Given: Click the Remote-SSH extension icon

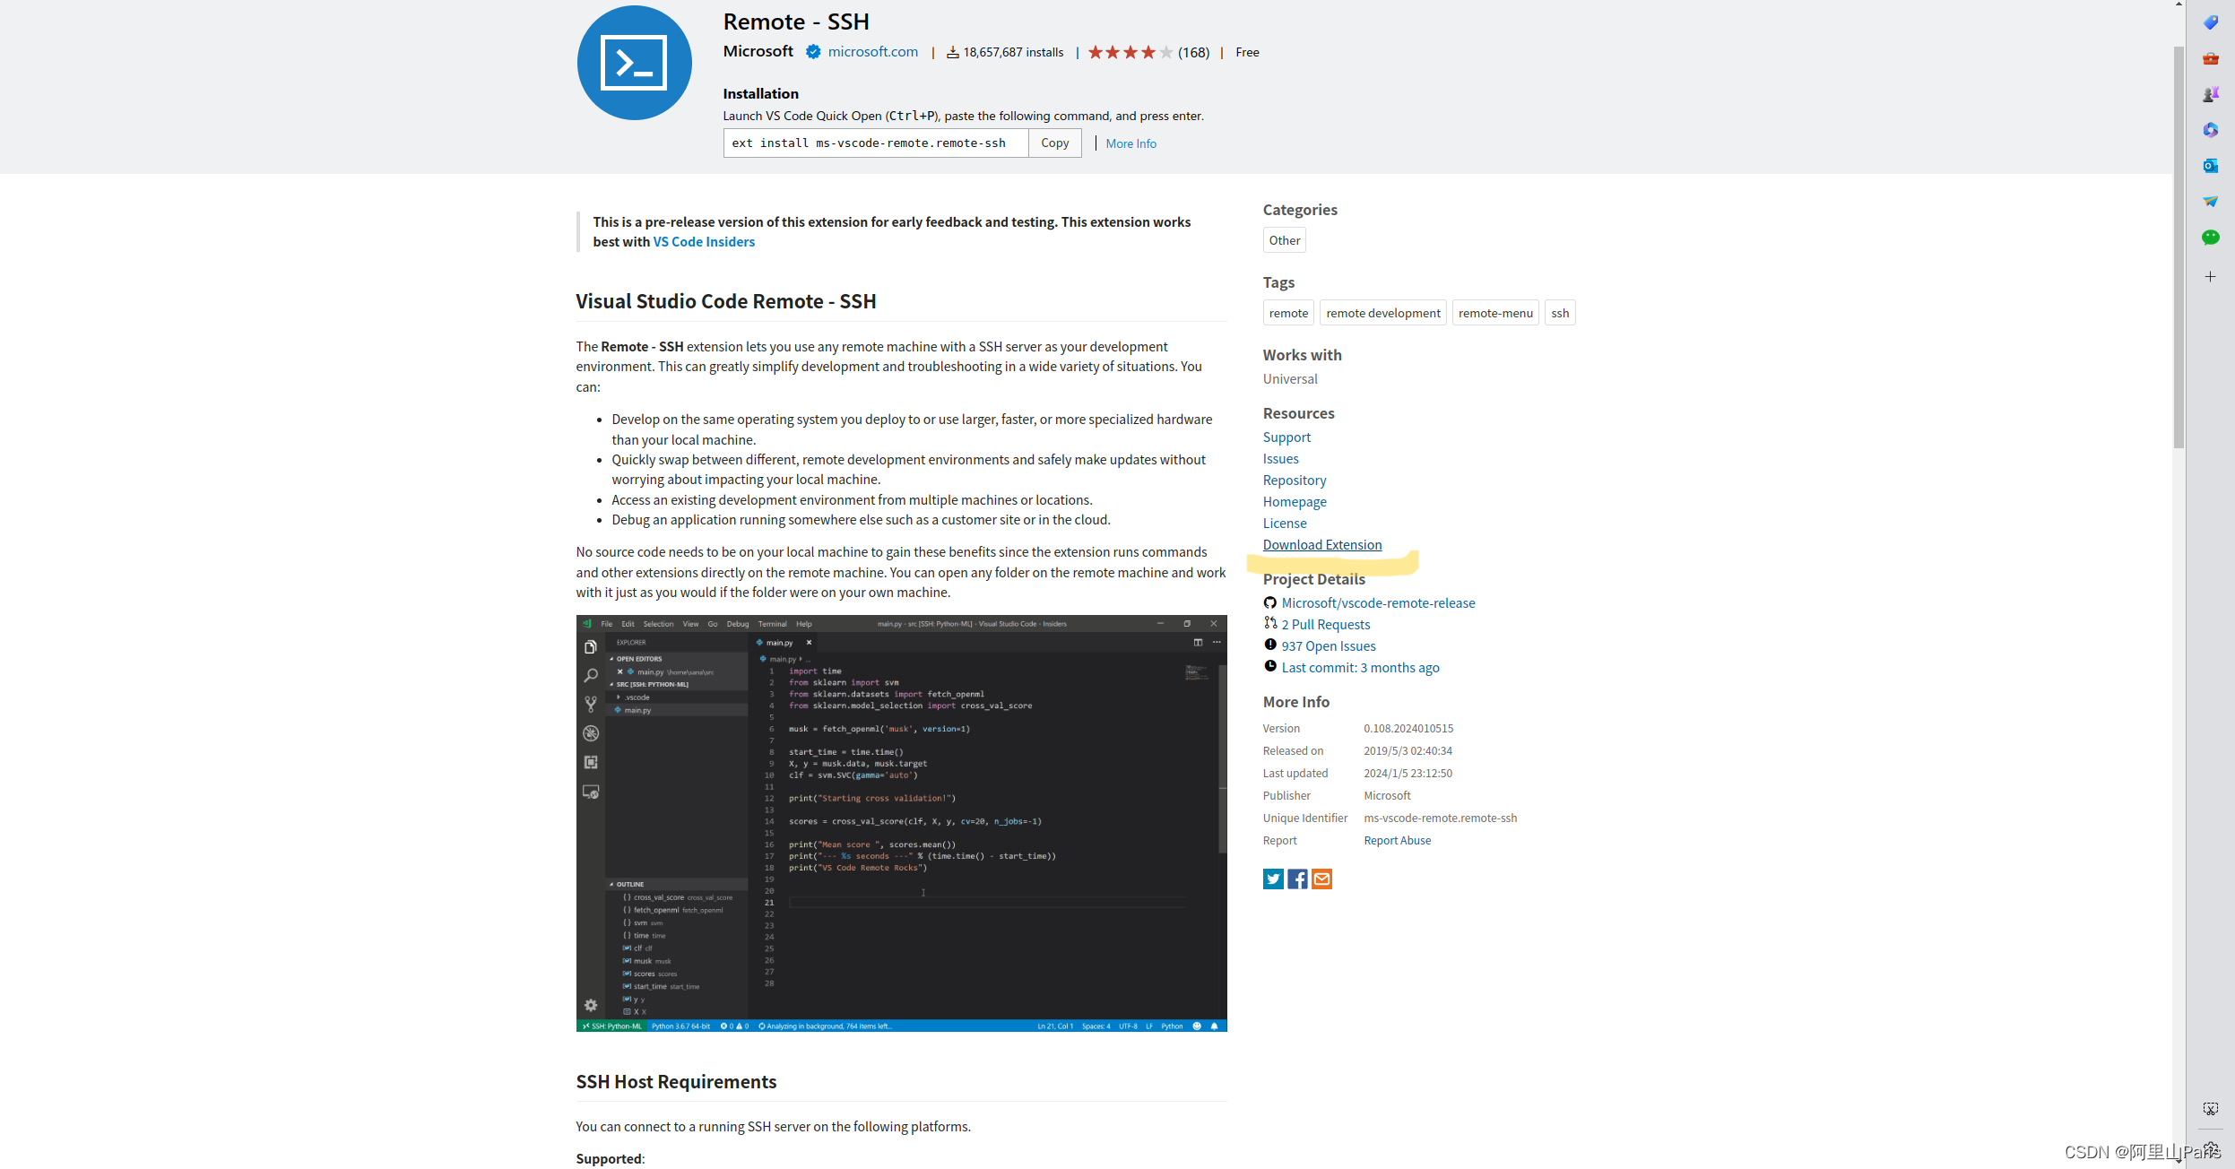Looking at the screenshot, I should point(634,61).
